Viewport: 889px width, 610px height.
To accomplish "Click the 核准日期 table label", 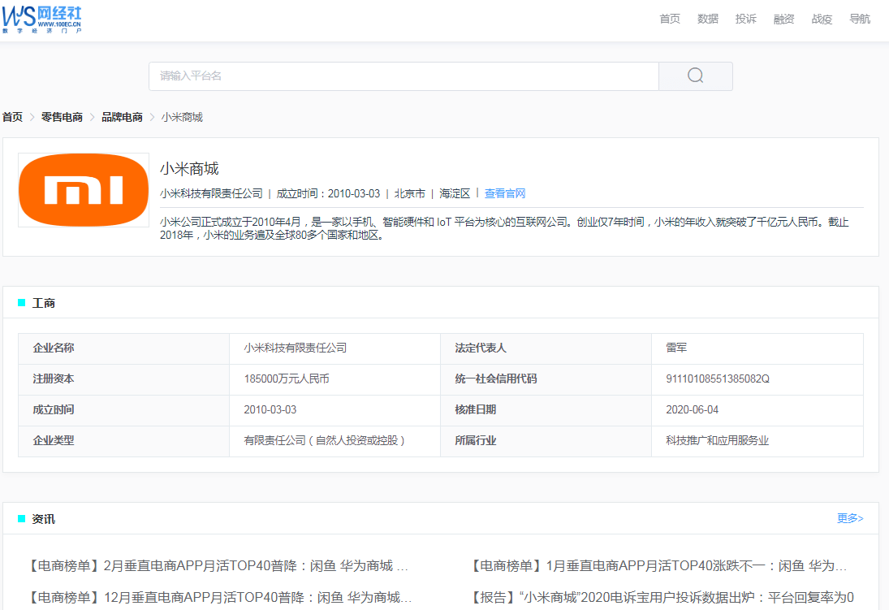I will coord(476,409).
